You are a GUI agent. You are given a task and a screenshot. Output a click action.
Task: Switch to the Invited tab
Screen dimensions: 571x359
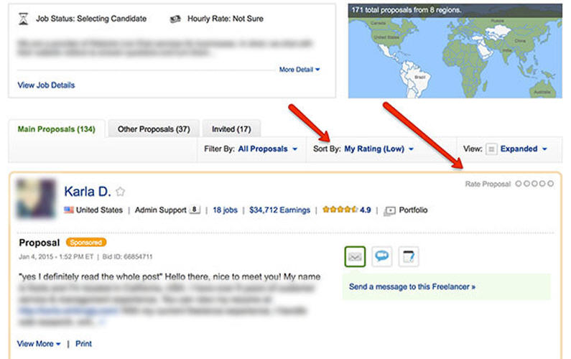(x=231, y=129)
